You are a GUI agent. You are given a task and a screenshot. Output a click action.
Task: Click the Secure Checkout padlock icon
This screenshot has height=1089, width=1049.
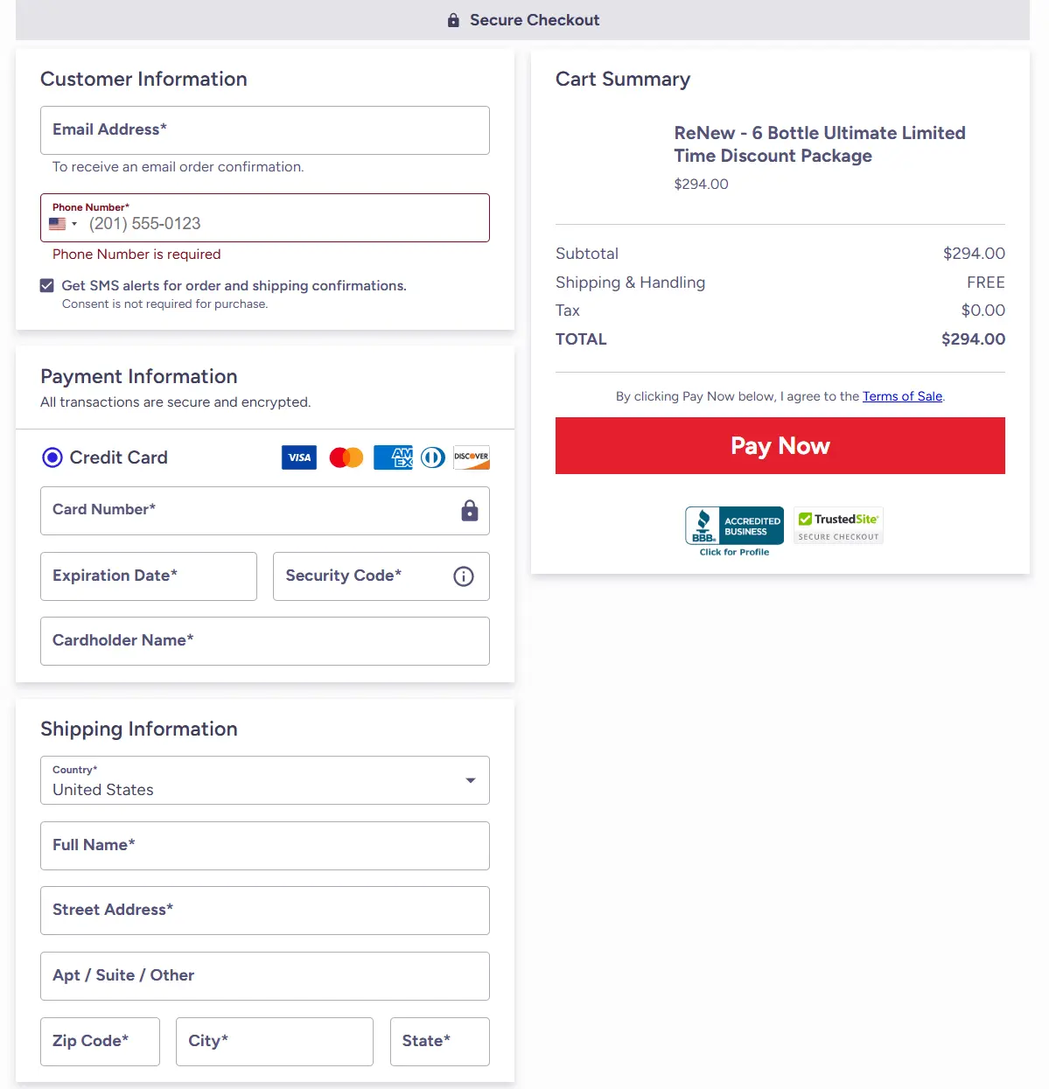pos(453,19)
